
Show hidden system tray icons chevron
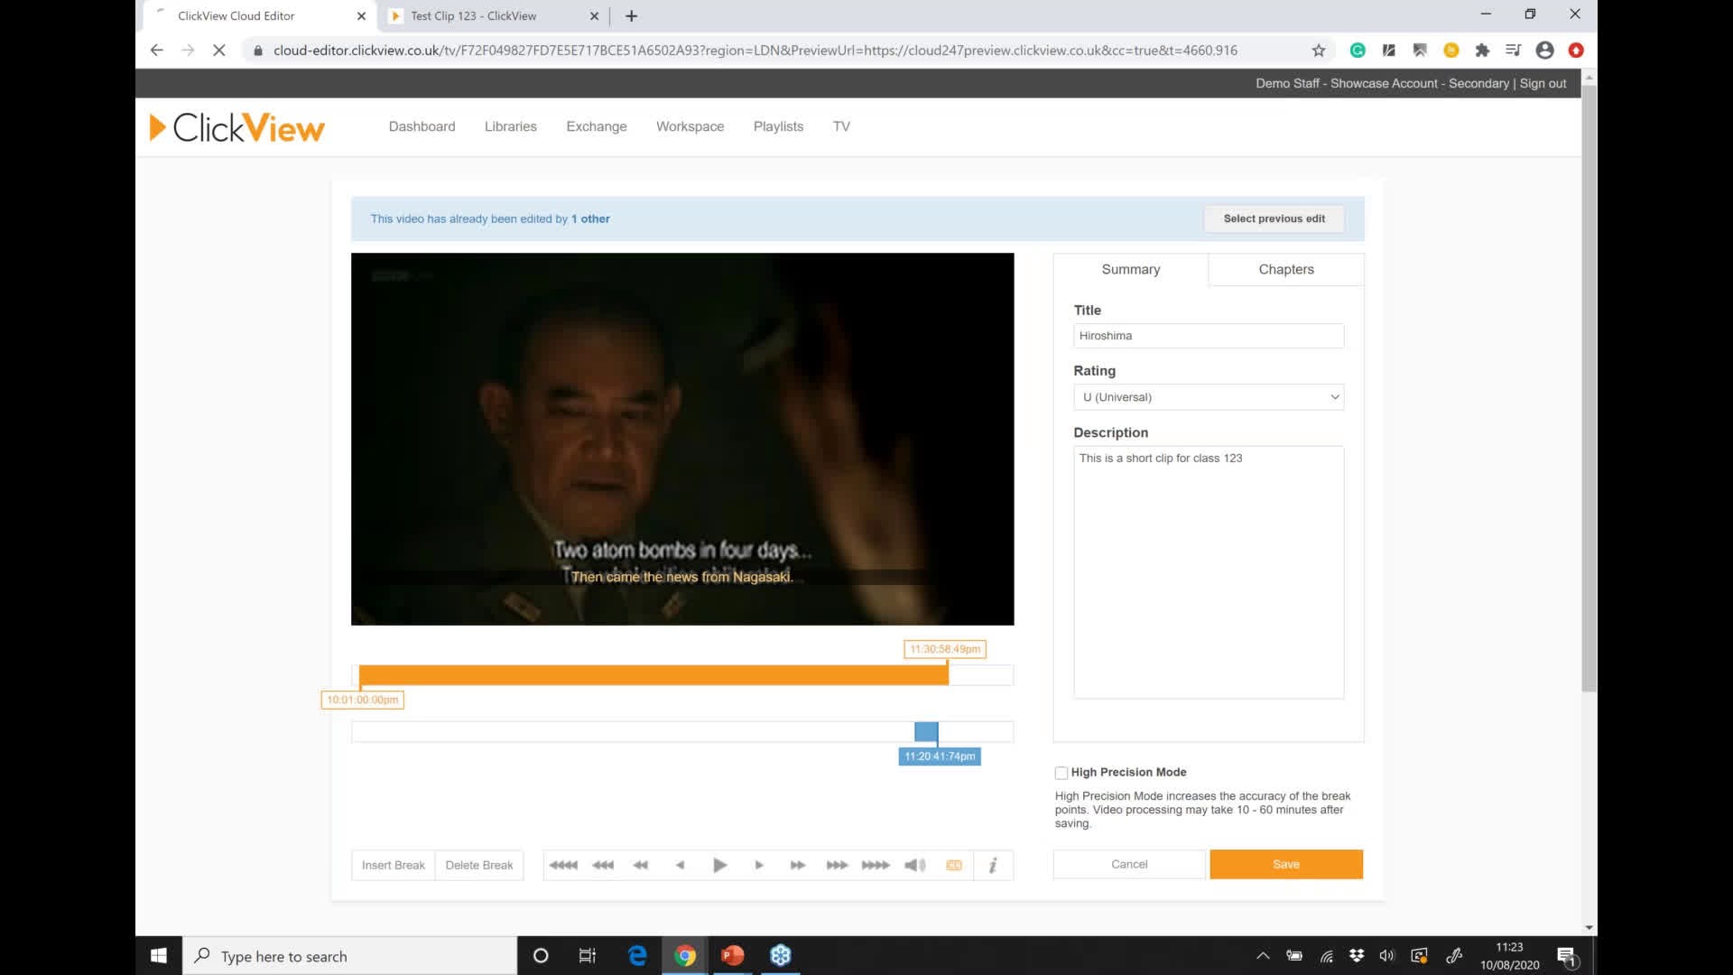[1263, 956]
